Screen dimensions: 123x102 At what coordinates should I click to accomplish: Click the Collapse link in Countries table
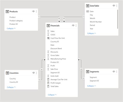point(11,87)
